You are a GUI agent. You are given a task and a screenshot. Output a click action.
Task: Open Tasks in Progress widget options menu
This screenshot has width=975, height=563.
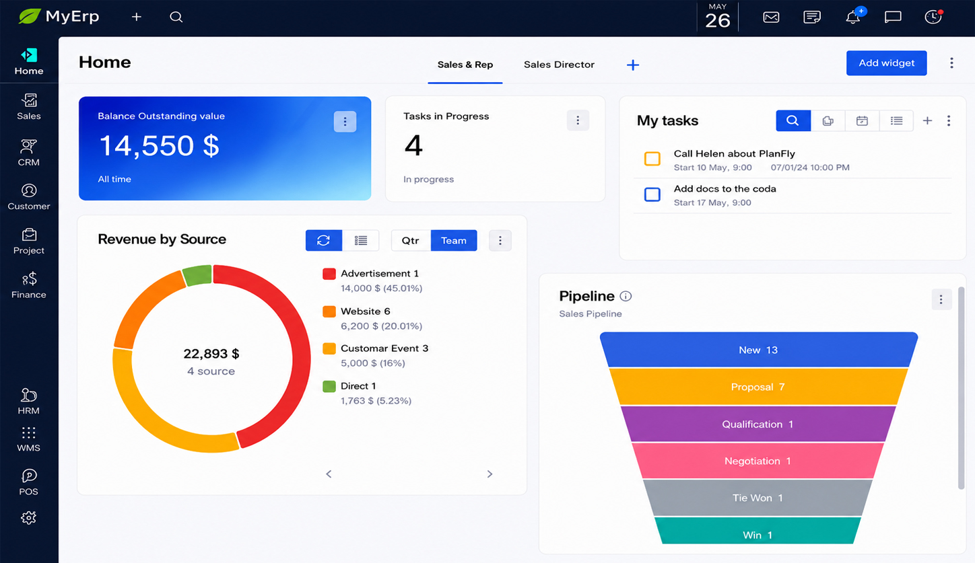coord(578,120)
